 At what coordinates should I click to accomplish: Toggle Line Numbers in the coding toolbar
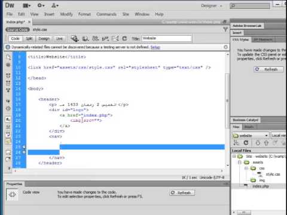[x=8, y=119]
